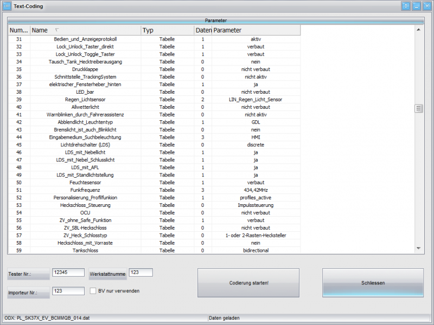Sort by the Typ column header
Screen dimensions: 434x325
coord(168,30)
